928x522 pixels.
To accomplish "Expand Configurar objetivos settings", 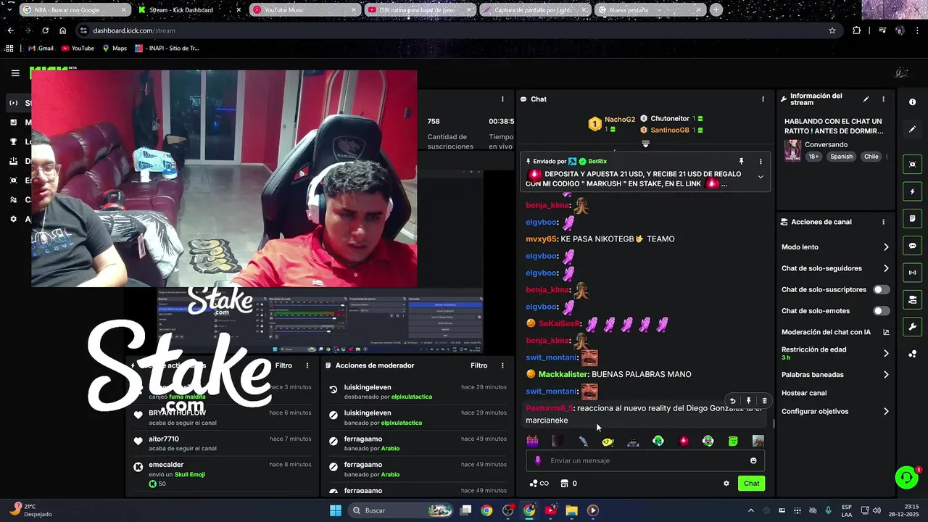I will (x=885, y=411).
